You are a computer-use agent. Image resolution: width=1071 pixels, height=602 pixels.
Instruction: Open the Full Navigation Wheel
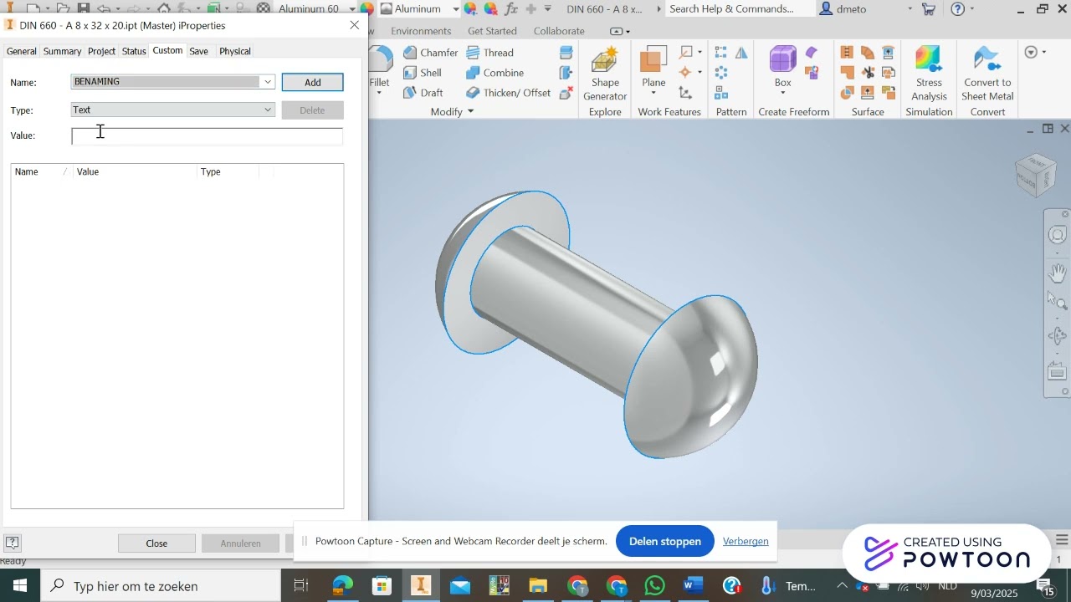[1058, 235]
